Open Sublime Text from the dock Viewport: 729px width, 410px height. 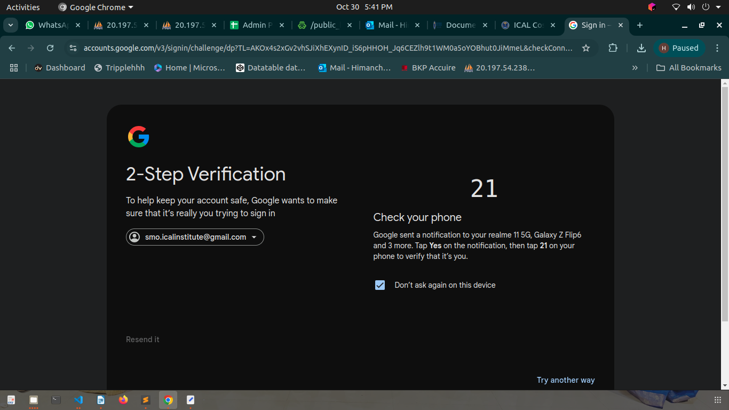(x=146, y=400)
